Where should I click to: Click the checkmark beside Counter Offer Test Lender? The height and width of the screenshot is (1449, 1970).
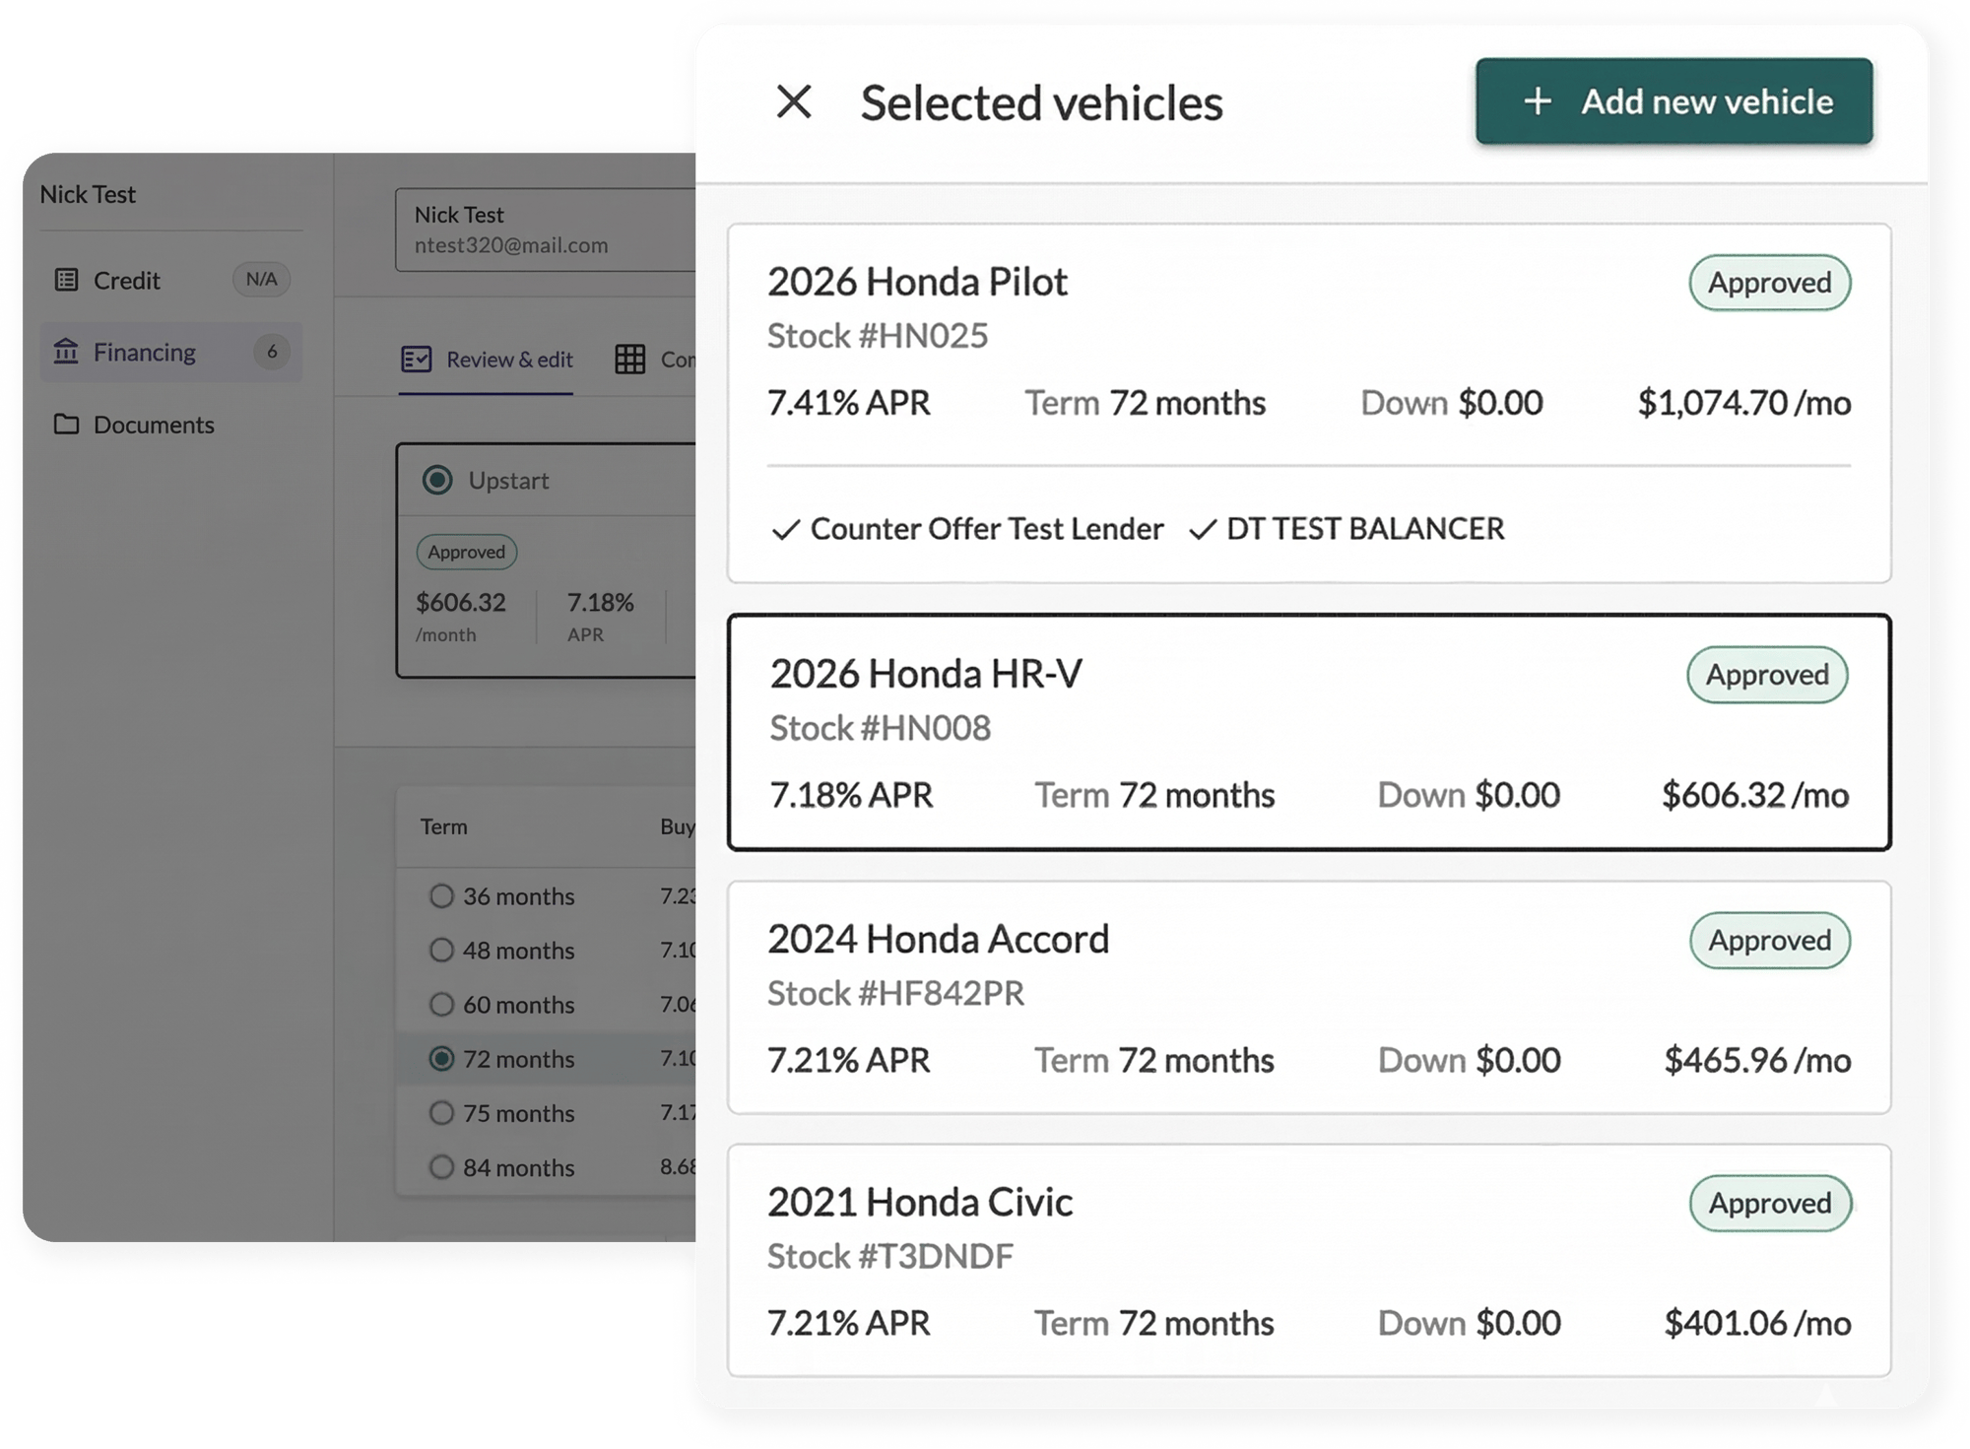click(786, 529)
